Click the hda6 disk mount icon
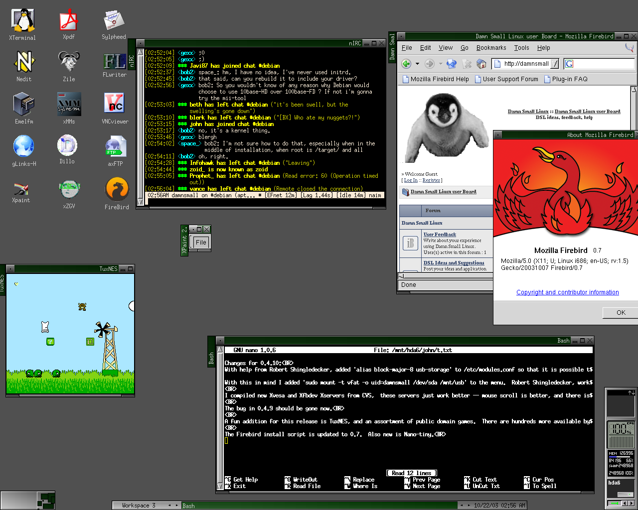The image size is (638, 510). pos(621,489)
